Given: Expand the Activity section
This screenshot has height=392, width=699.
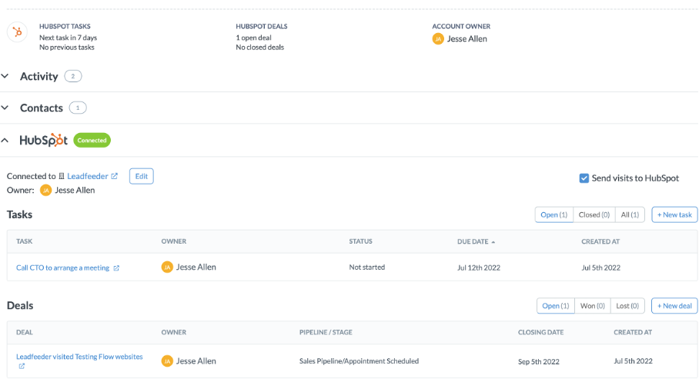Looking at the screenshot, I should (x=5, y=76).
